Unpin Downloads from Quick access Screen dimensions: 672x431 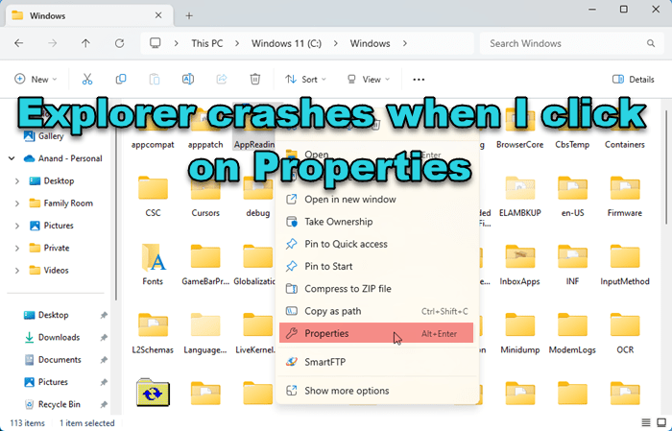pos(104,337)
